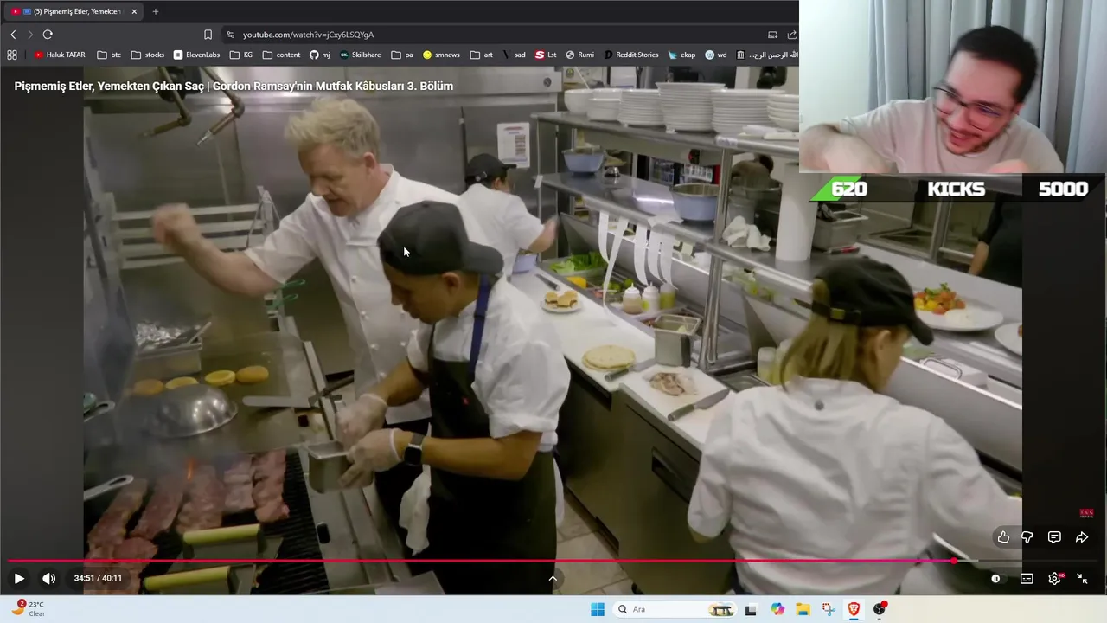Open a new browser tab
This screenshot has width=1107, height=623.
click(156, 11)
